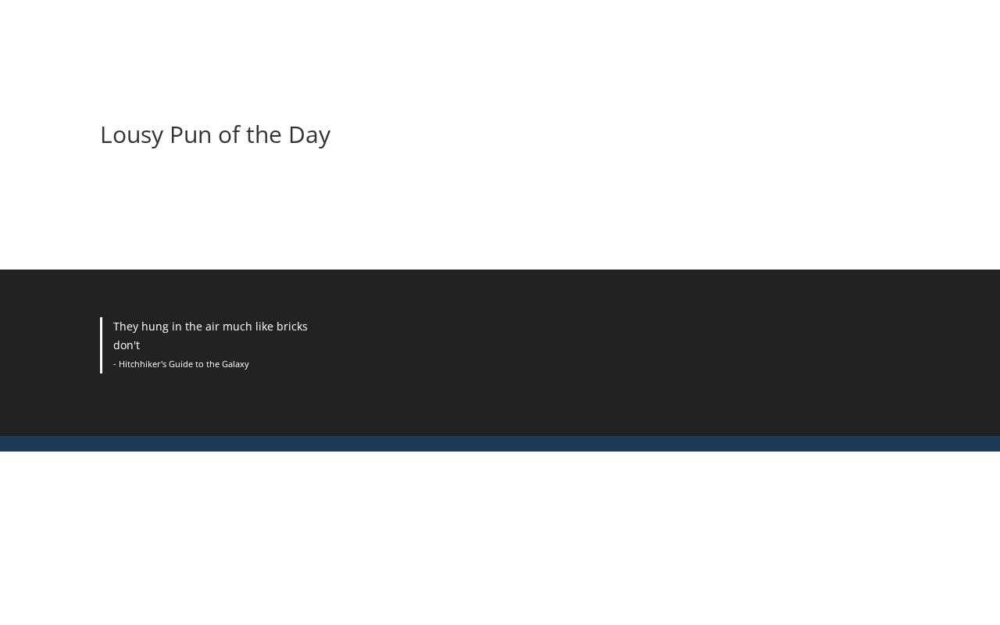Click the word "Guide" in the attribution

pyautogui.click(x=180, y=364)
